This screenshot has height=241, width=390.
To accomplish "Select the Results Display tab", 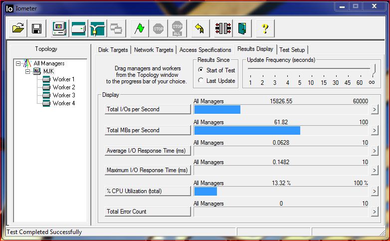I will (255, 49).
